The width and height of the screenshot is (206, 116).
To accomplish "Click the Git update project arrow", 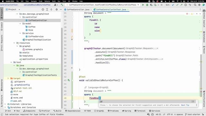I will pyautogui.click(x=173, y=5).
